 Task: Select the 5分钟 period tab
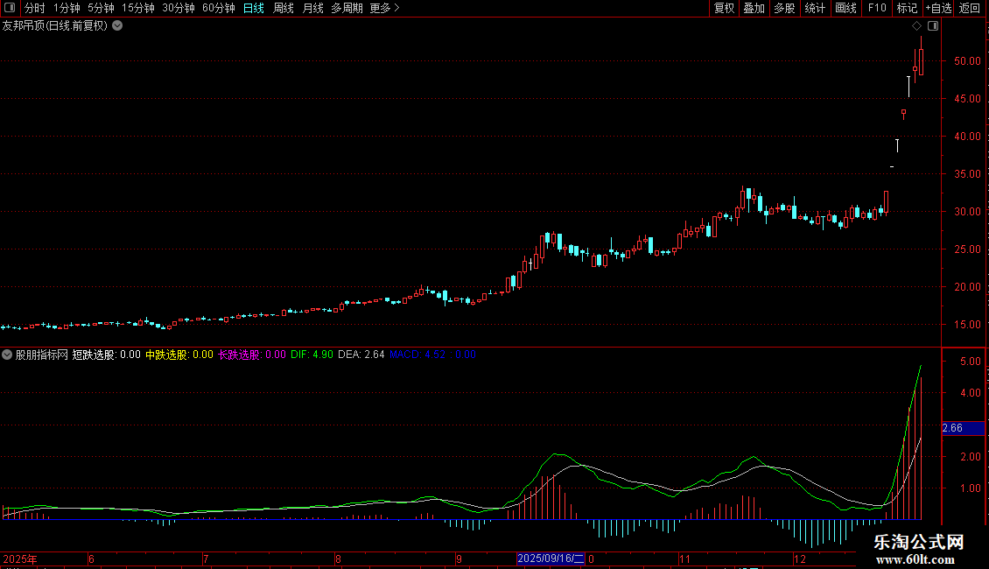(x=101, y=8)
